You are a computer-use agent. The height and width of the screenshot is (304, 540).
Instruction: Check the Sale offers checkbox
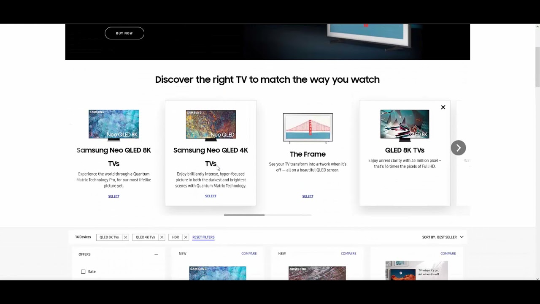coord(83,271)
